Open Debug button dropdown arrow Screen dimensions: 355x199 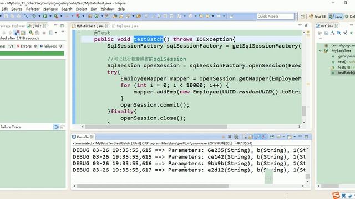pos(39,16)
